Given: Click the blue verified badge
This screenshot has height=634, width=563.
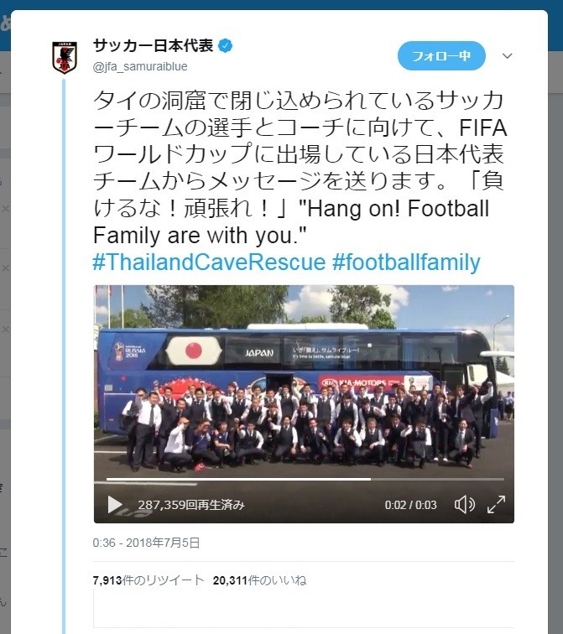Looking at the screenshot, I should coord(225,45).
